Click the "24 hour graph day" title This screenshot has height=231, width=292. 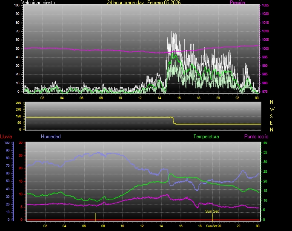[144, 3]
